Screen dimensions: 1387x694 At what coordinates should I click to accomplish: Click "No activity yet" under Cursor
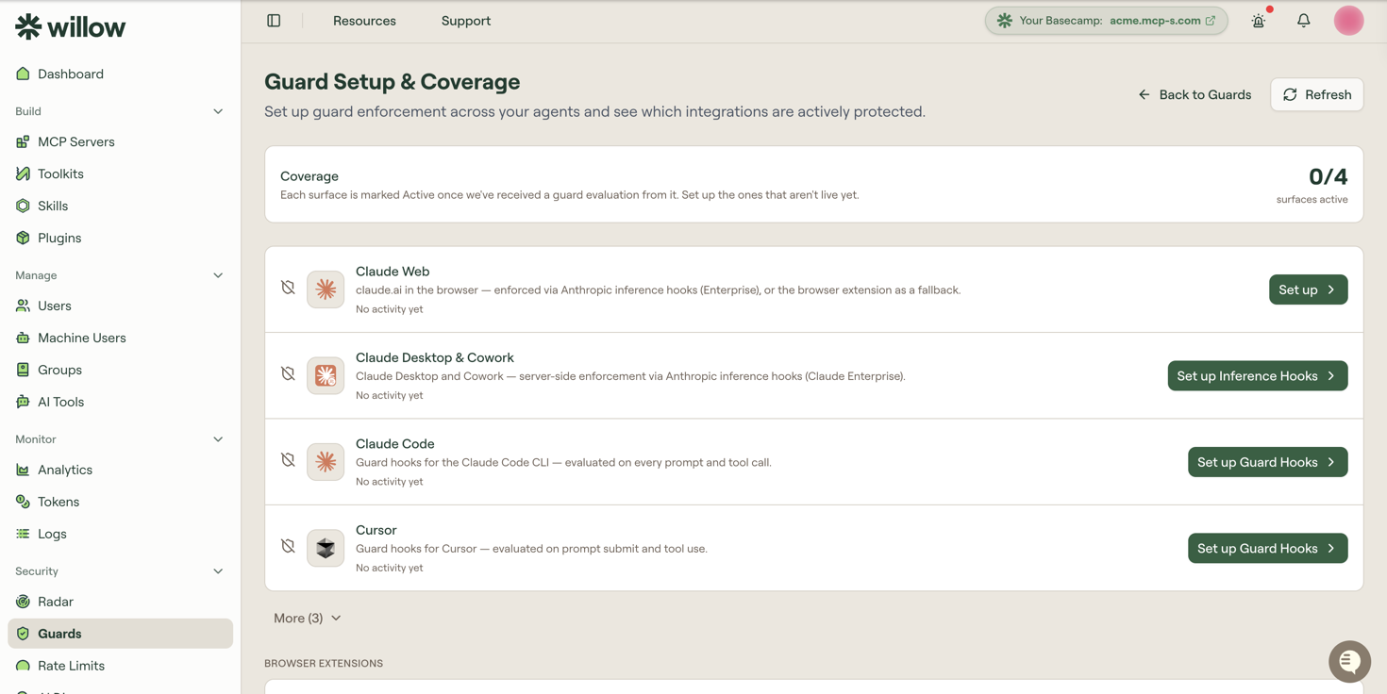coord(390,568)
